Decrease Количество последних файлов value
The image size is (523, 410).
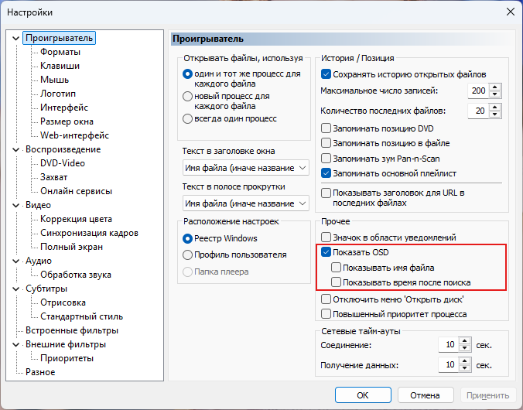[x=495, y=114]
